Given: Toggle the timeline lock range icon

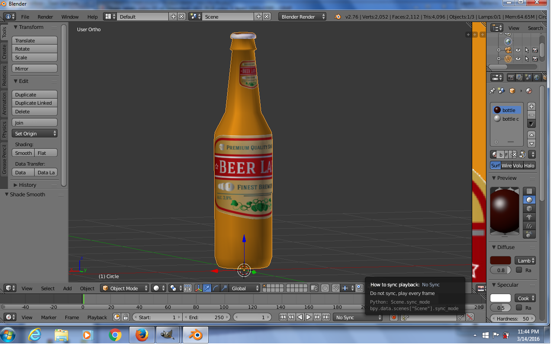Looking at the screenshot, I should (x=126, y=317).
